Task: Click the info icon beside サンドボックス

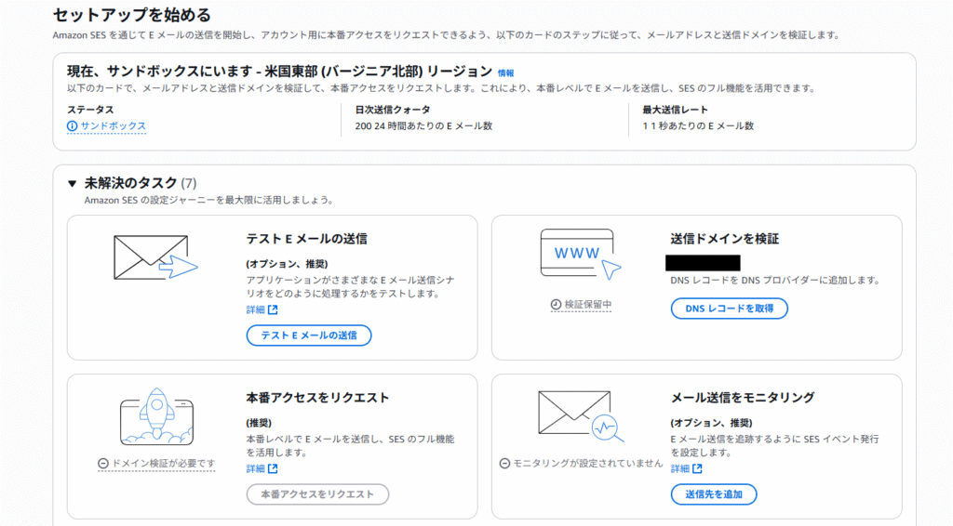Action: [73, 126]
